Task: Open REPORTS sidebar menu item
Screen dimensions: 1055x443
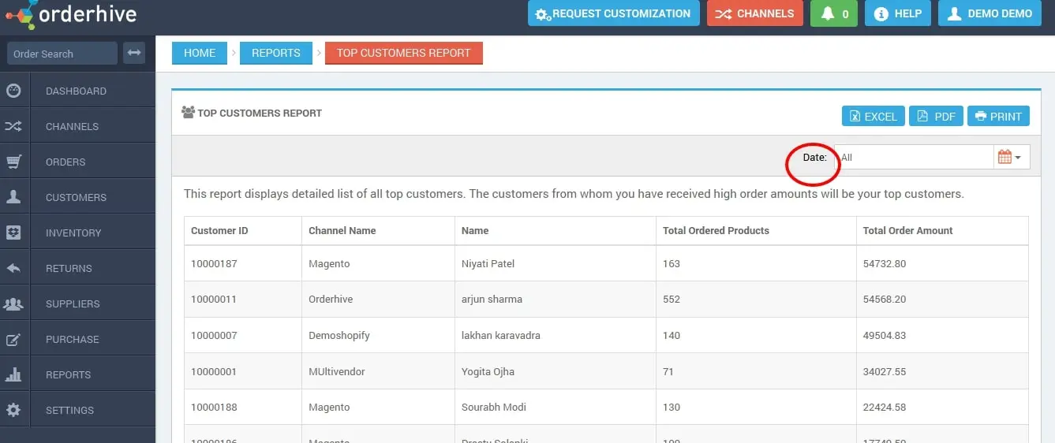Action: (68, 374)
